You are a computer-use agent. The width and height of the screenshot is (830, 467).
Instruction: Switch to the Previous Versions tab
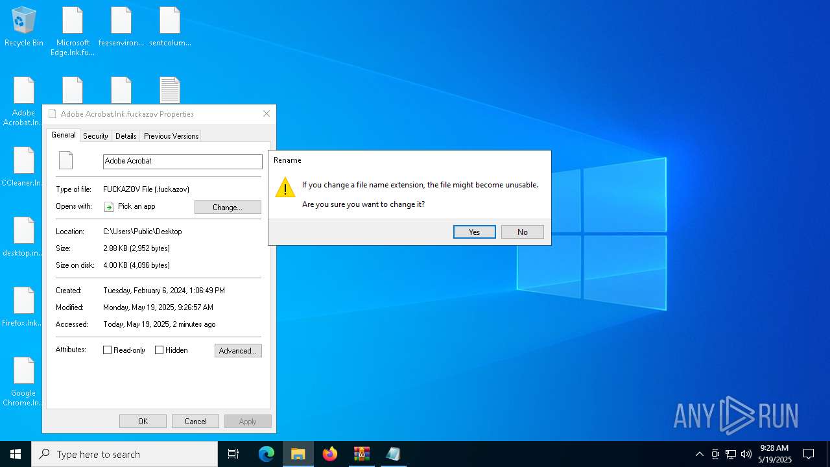(x=171, y=136)
